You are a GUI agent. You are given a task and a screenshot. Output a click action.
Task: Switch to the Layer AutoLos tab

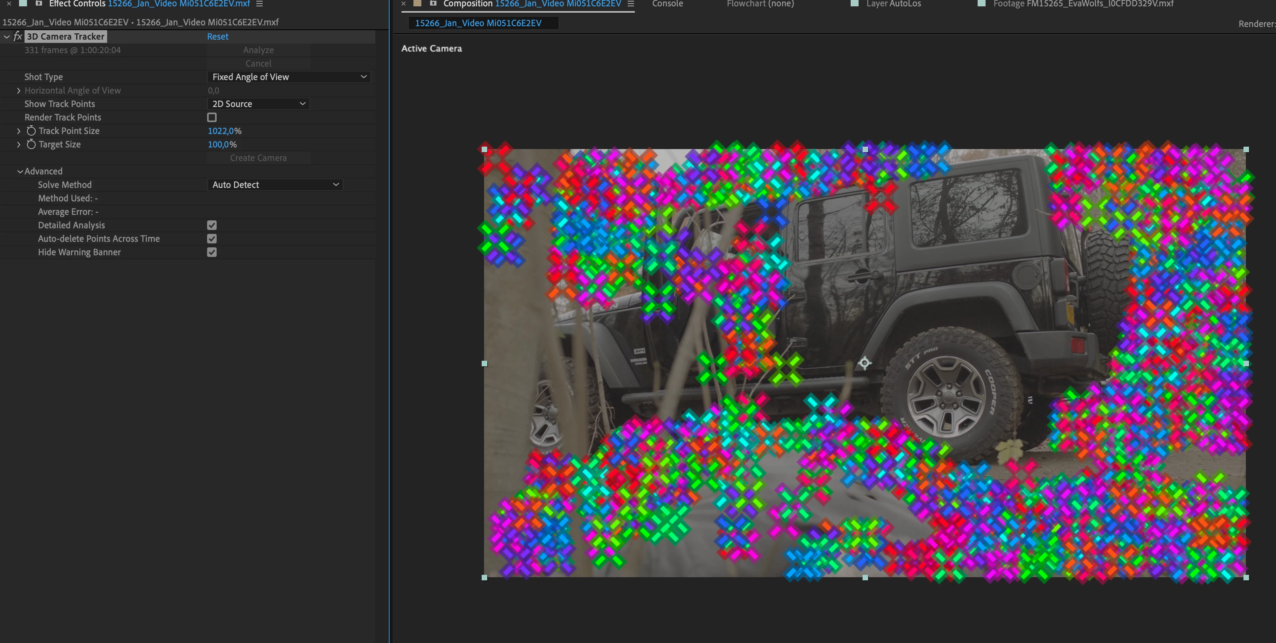pos(893,4)
